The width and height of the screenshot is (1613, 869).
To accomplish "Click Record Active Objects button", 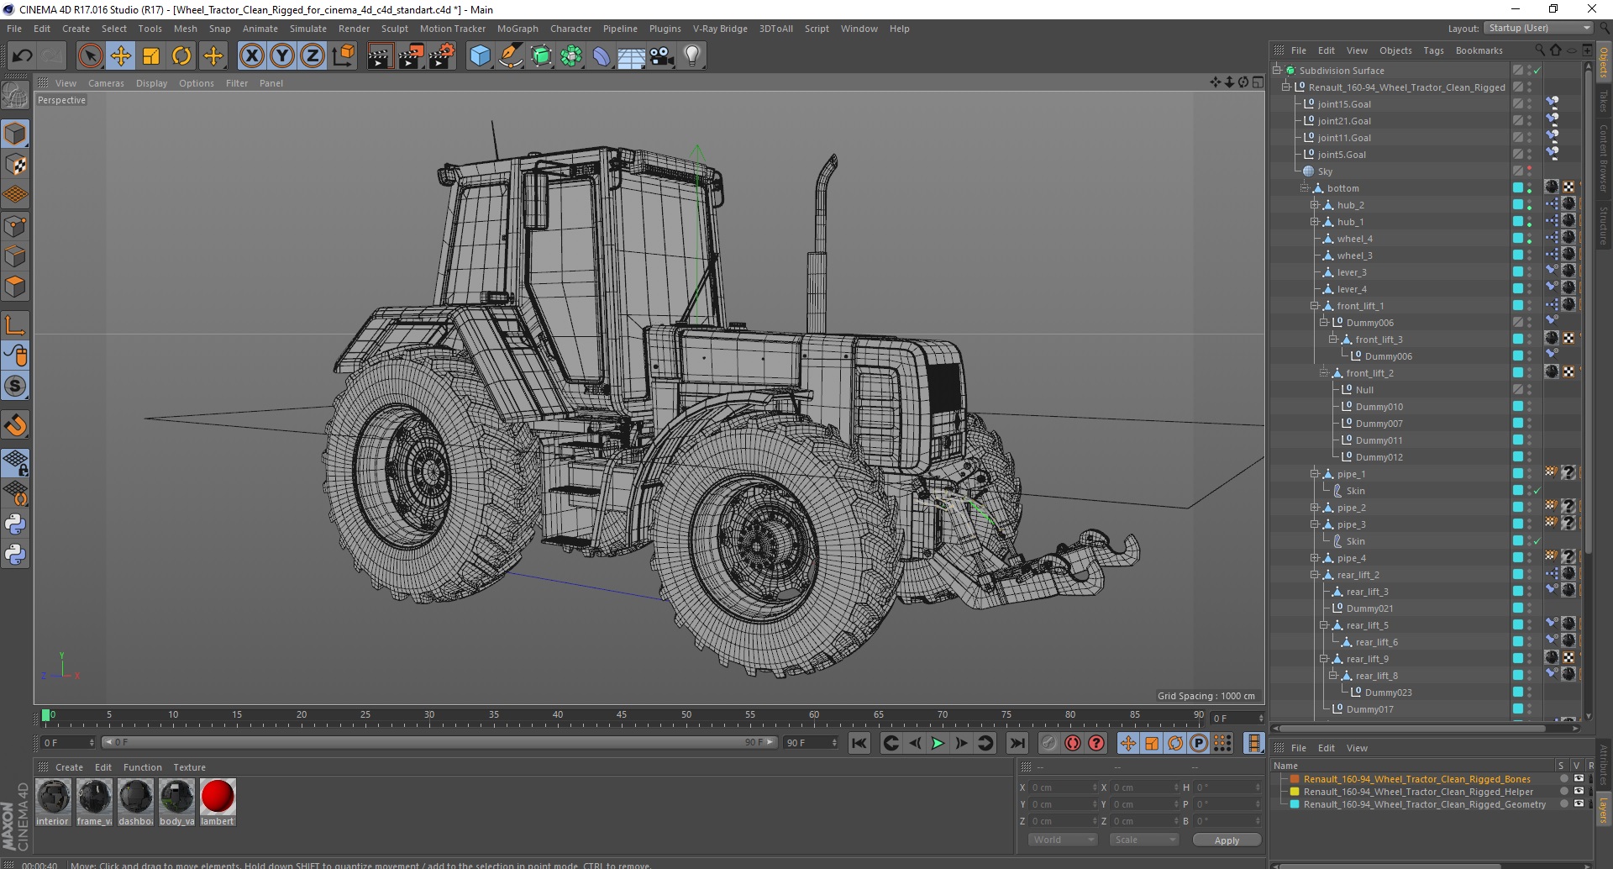I will tap(1049, 743).
